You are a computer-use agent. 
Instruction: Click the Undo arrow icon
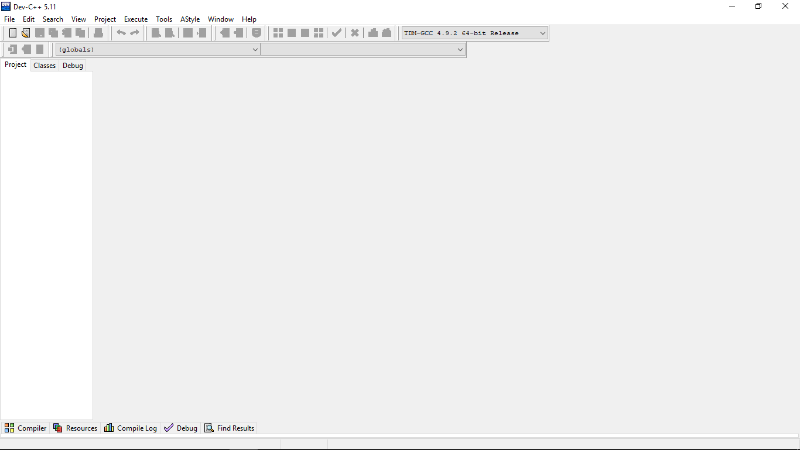pos(121,33)
